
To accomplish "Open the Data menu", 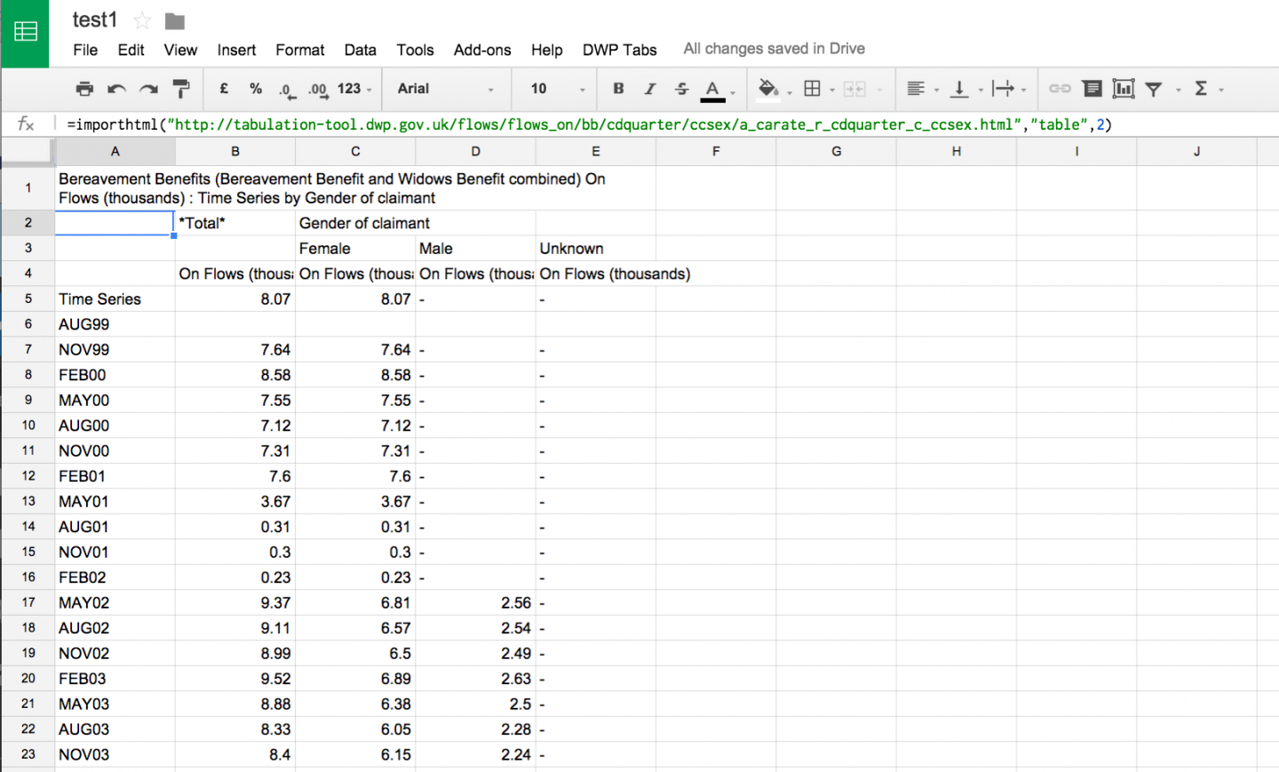I will click(x=360, y=50).
